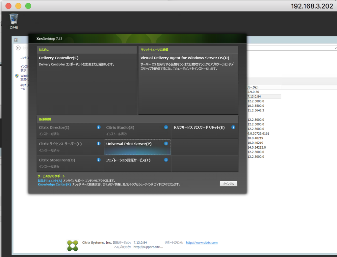Viewport: 337px width, 257px height.
Task: Select セルフサービス パスワード リセット(E) tile
Action: (205, 131)
